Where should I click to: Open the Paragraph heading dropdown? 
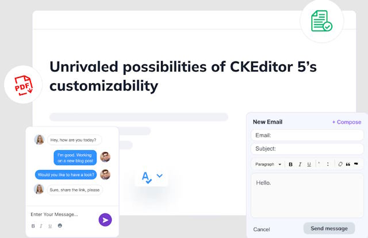269,164
